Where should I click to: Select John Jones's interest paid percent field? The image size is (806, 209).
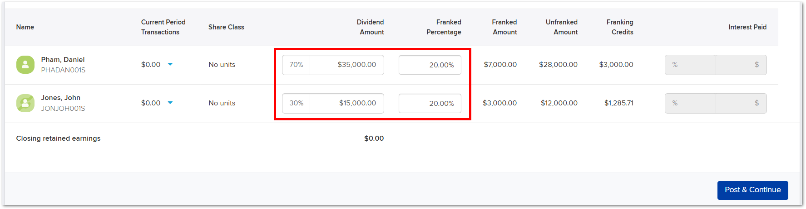pos(690,103)
